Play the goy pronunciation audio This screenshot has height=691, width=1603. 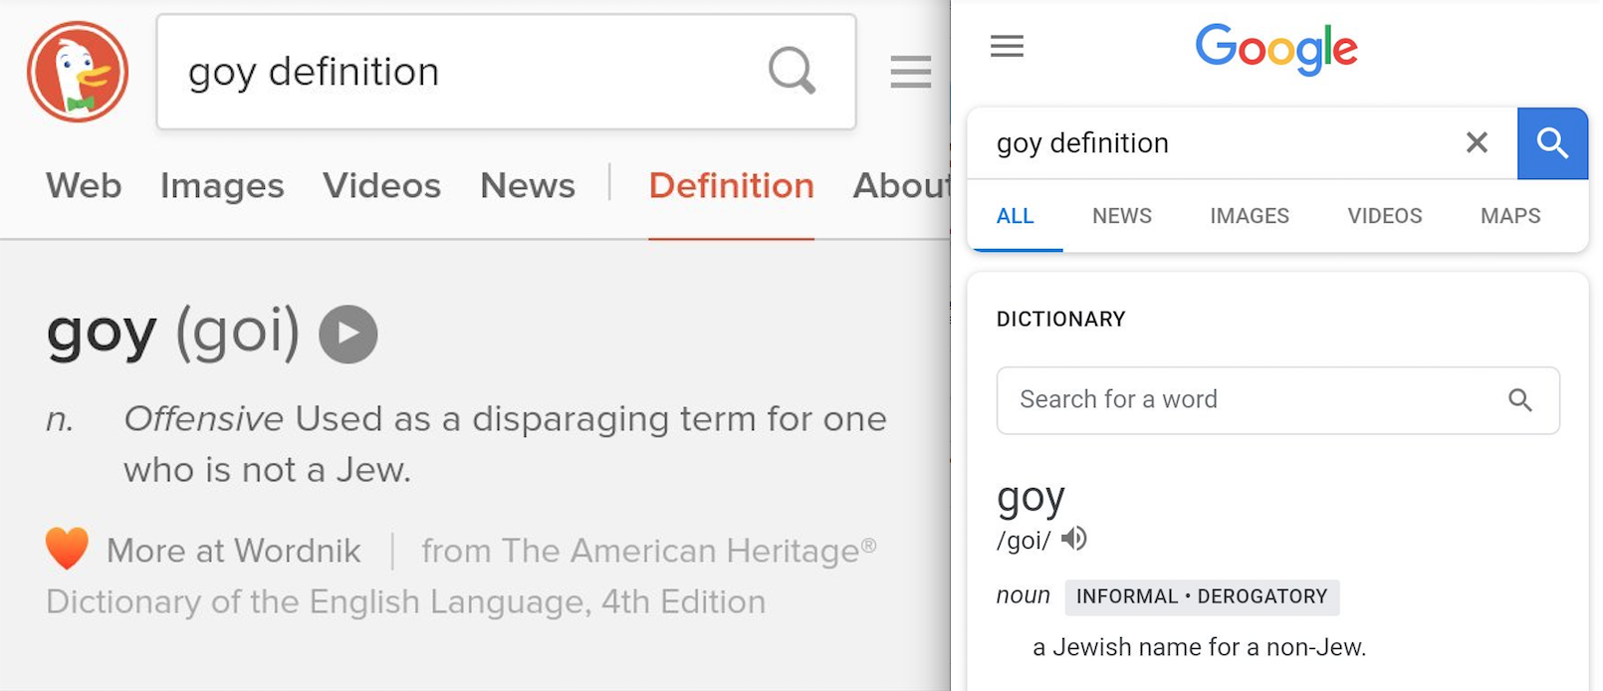click(348, 334)
